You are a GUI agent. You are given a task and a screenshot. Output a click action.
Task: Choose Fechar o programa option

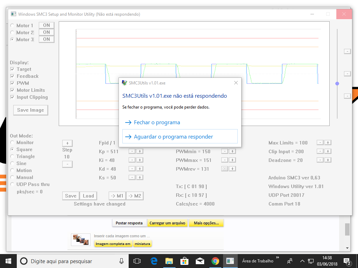(x=180, y=122)
